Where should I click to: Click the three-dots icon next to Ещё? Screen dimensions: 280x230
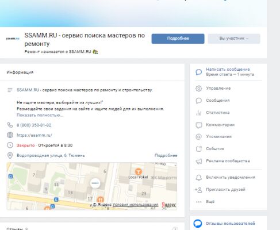[x=199, y=202]
